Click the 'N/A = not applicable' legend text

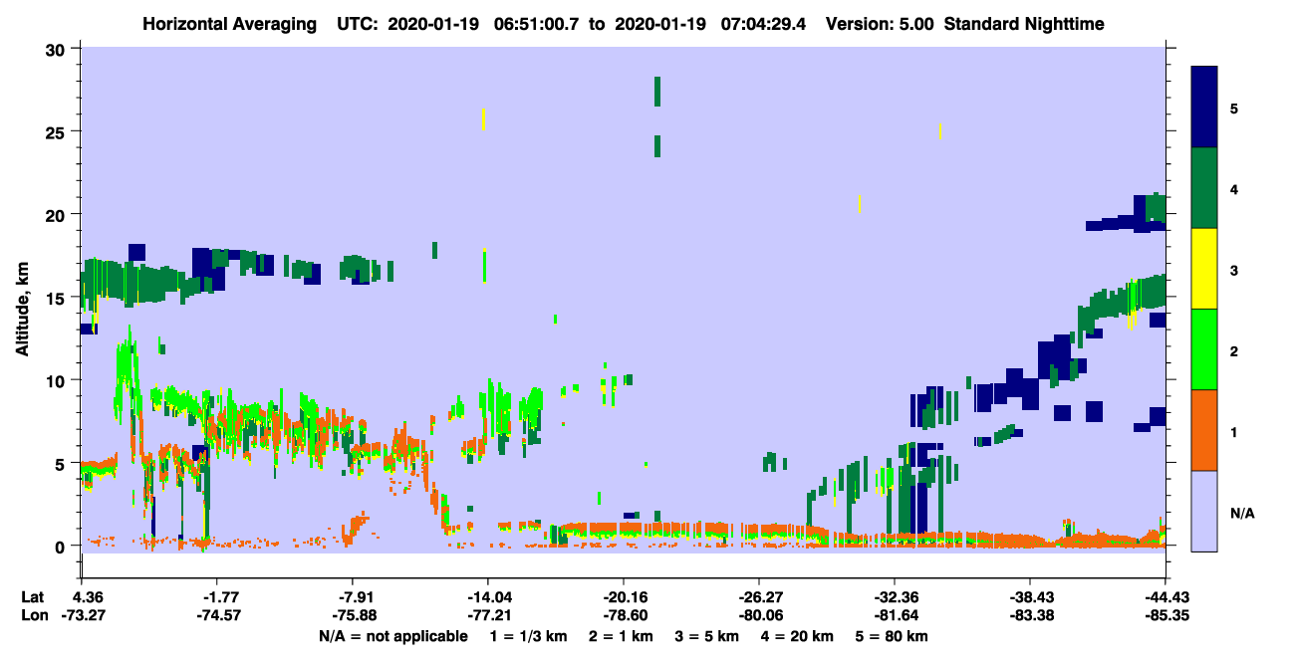point(392,636)
